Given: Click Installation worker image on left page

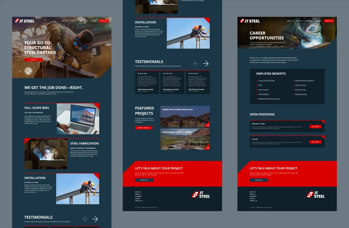Looking at the screenshot, I should (x=78, y=189).
